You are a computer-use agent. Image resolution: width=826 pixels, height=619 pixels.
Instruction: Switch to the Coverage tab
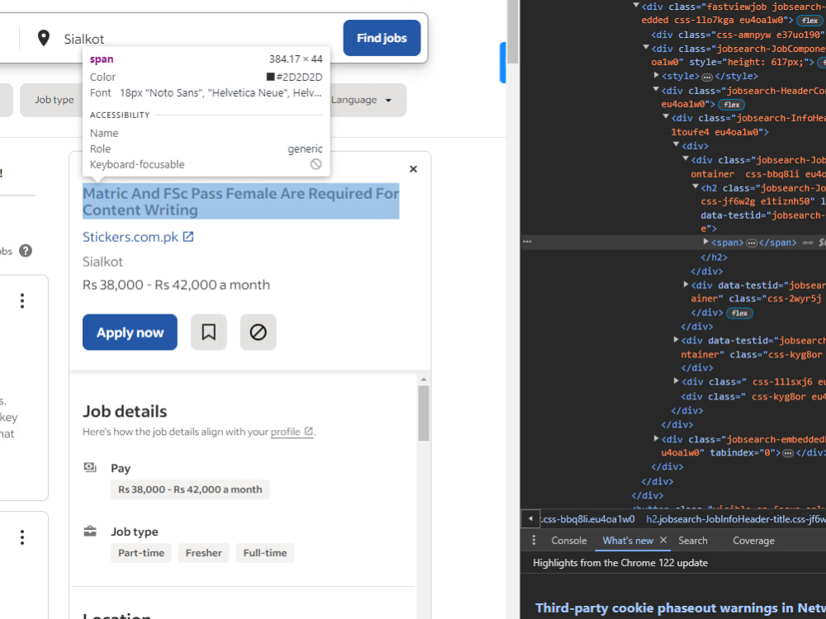coord(753,540)
